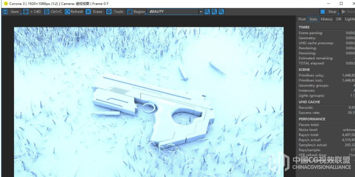This screenshot has height=177, width=355.
Task: Click the Denoising time label
Action: [x=307, y=53]
